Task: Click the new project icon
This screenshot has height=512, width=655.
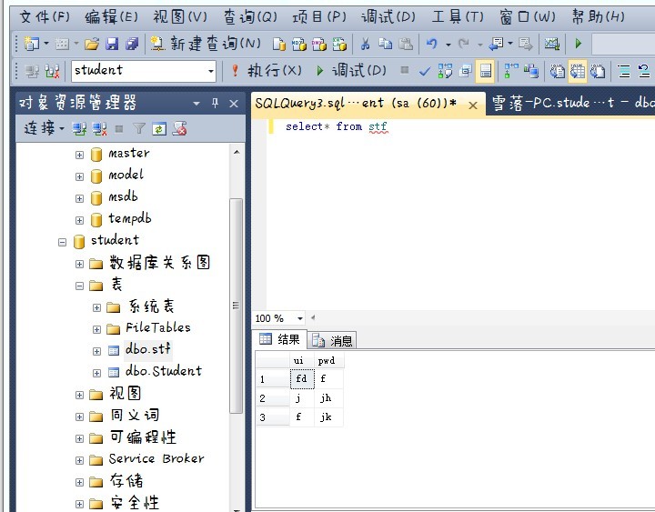Action: coord(32,44)
